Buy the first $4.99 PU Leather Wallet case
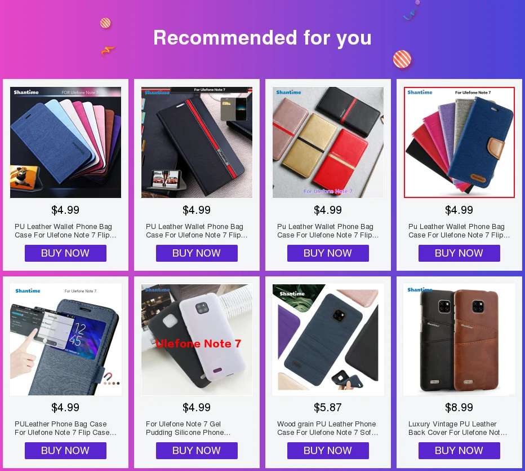525x471 pixels. [65, 253]
